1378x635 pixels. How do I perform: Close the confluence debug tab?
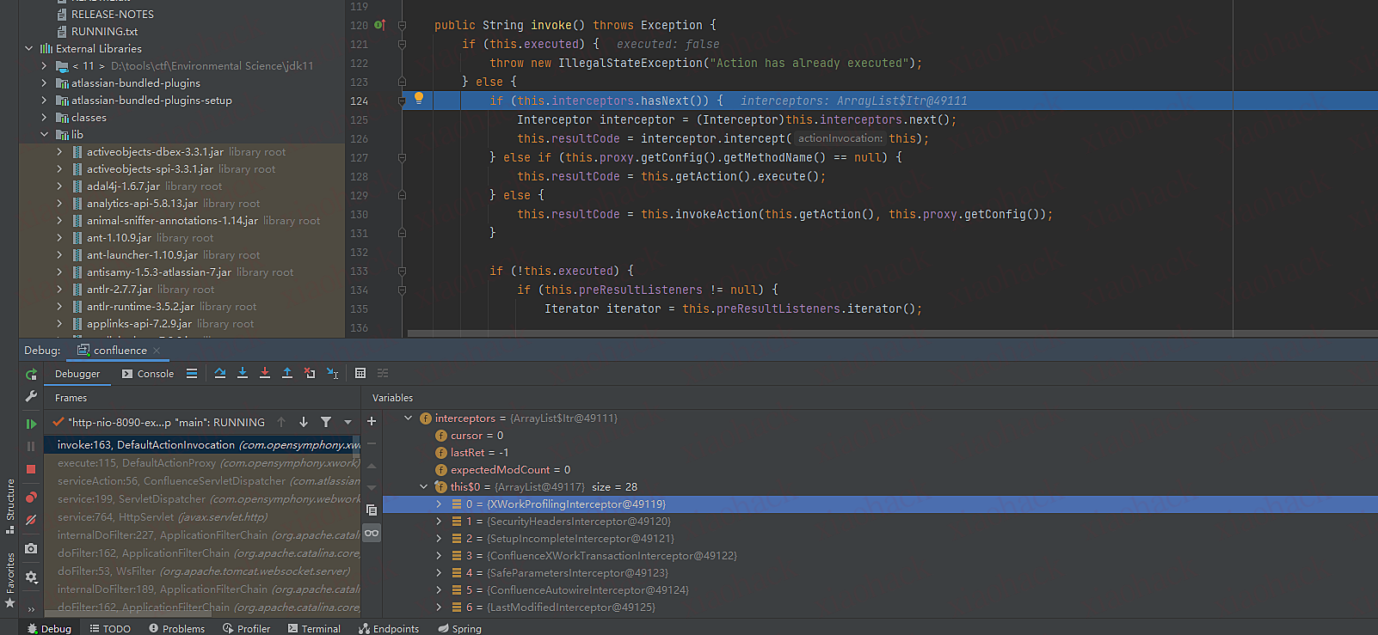157,351
